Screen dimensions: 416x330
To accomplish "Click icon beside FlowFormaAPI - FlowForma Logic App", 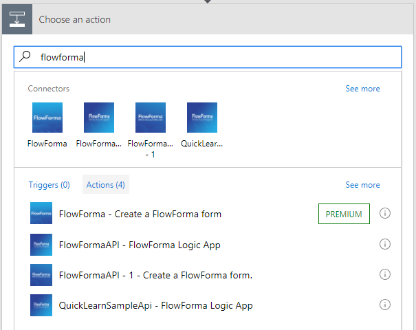I will coord(41,245).
